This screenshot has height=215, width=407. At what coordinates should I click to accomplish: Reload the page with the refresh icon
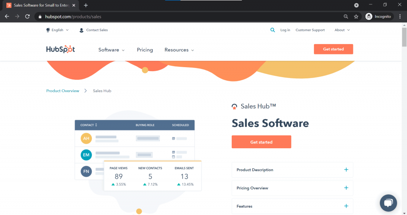click(x=27, y=17)
